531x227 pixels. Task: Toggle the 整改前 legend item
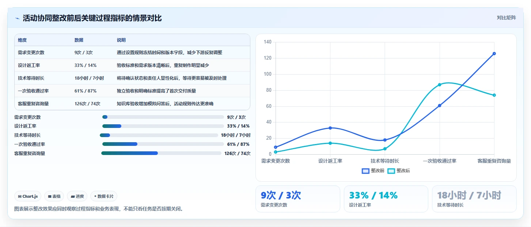pyautogui.click(x=373, y=171)
